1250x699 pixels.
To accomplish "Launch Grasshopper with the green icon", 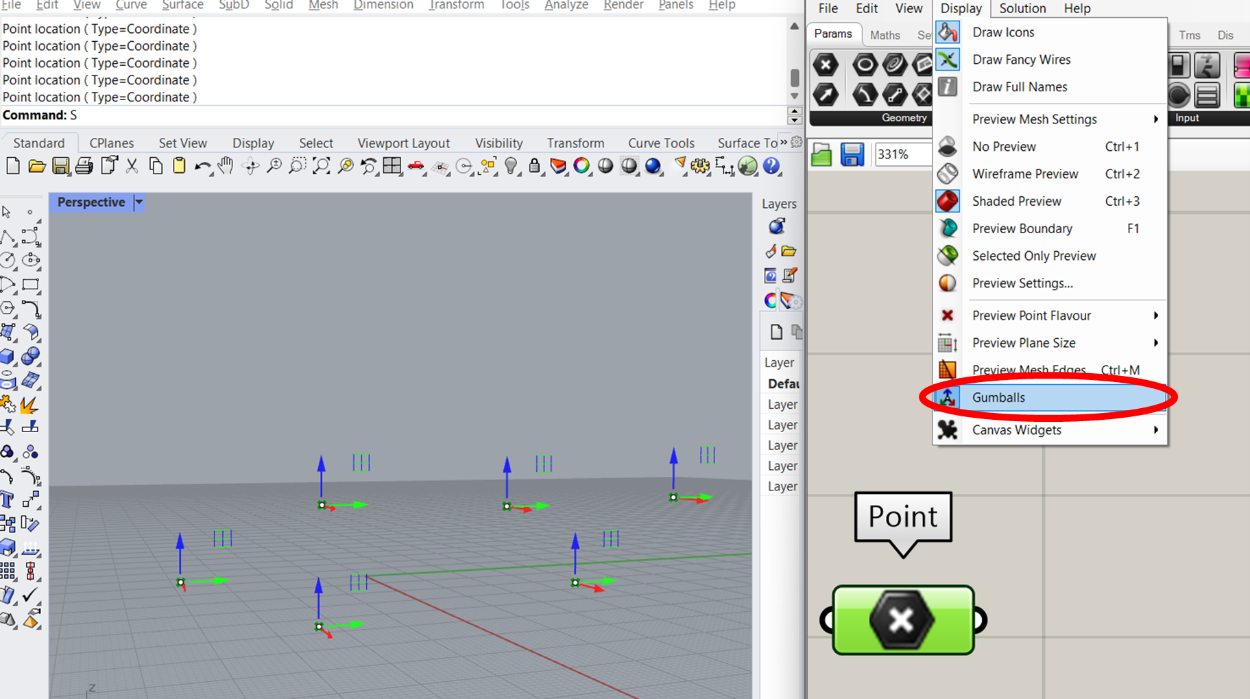I will tap(747, 166).
